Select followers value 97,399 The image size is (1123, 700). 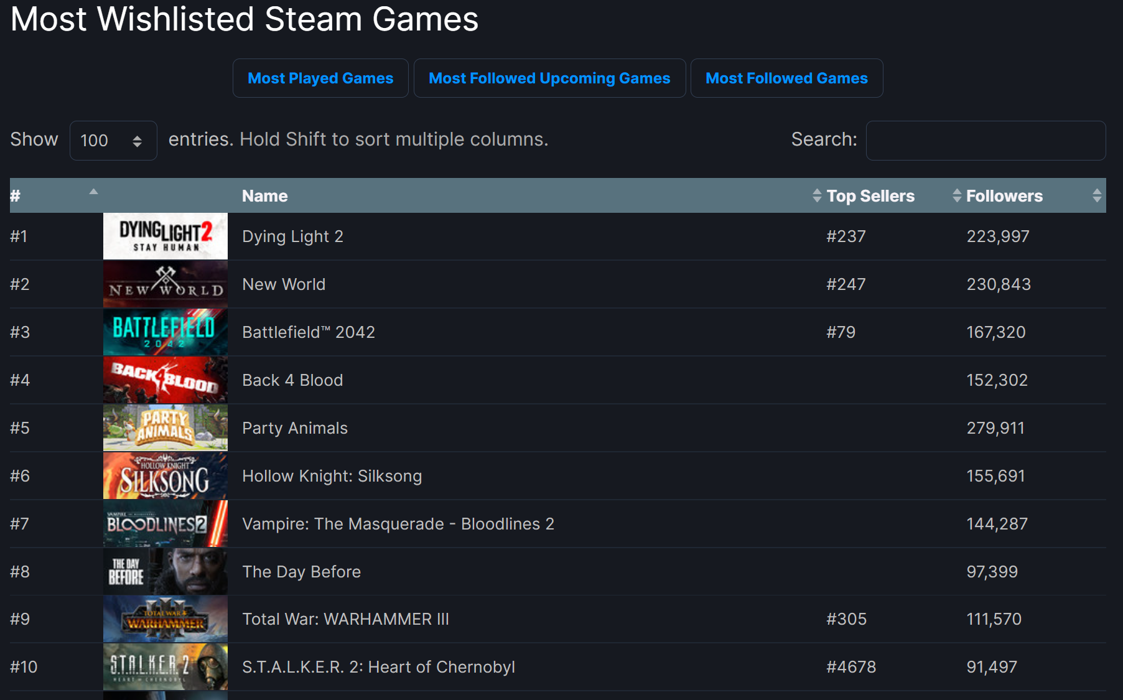pyautogui.click(x=992, y=572)
